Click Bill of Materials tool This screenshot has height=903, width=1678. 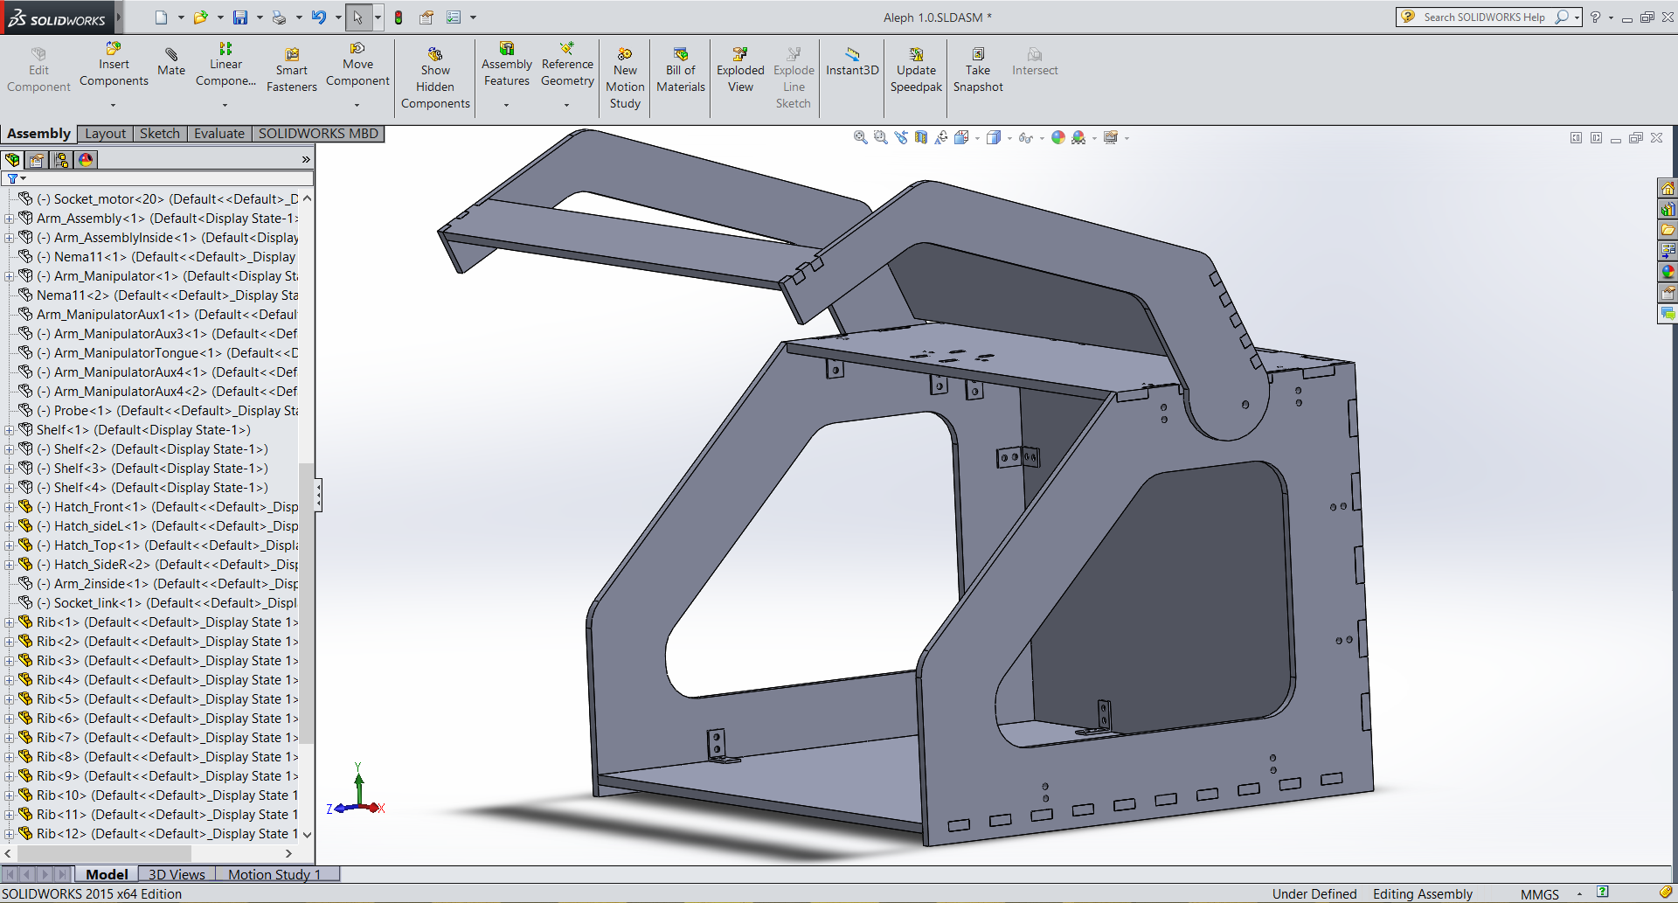(x=681, y=70)
